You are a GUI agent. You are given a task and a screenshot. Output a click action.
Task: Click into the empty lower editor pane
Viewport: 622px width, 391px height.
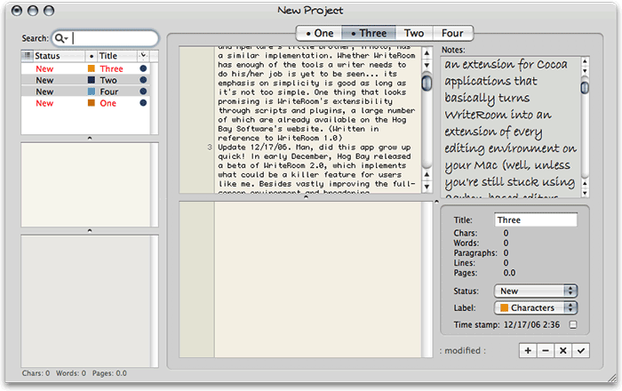(x=317, y=280)
